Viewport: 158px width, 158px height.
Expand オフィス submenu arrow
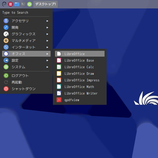coord(47,54)
